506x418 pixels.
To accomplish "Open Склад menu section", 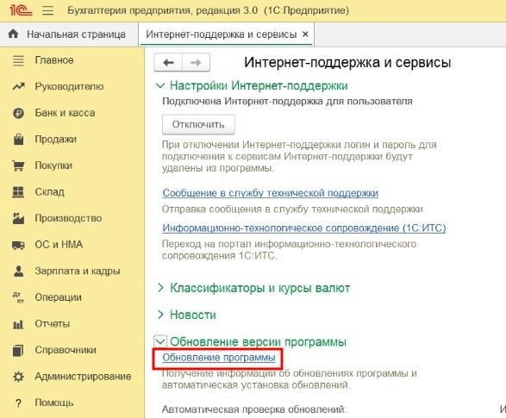I will (50, 192).
